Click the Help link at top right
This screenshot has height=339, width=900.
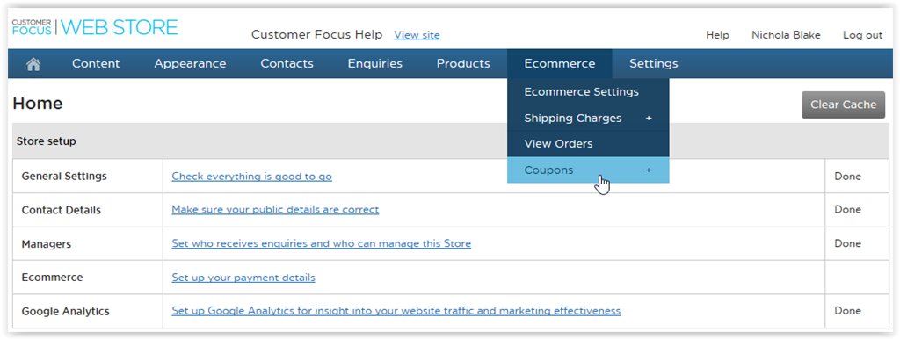[x=717, y=35]
